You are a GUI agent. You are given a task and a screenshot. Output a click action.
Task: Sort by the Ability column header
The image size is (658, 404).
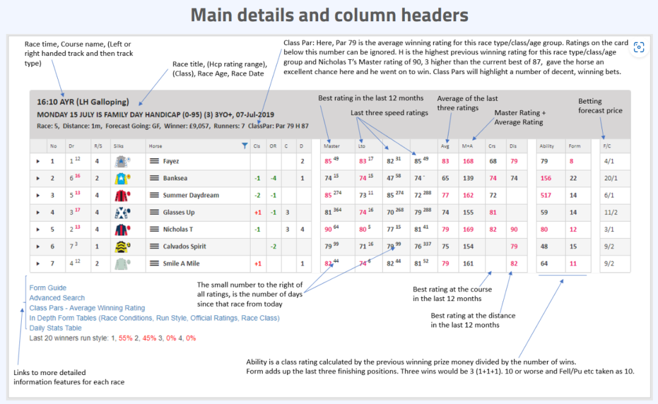[x=547, y=146]
